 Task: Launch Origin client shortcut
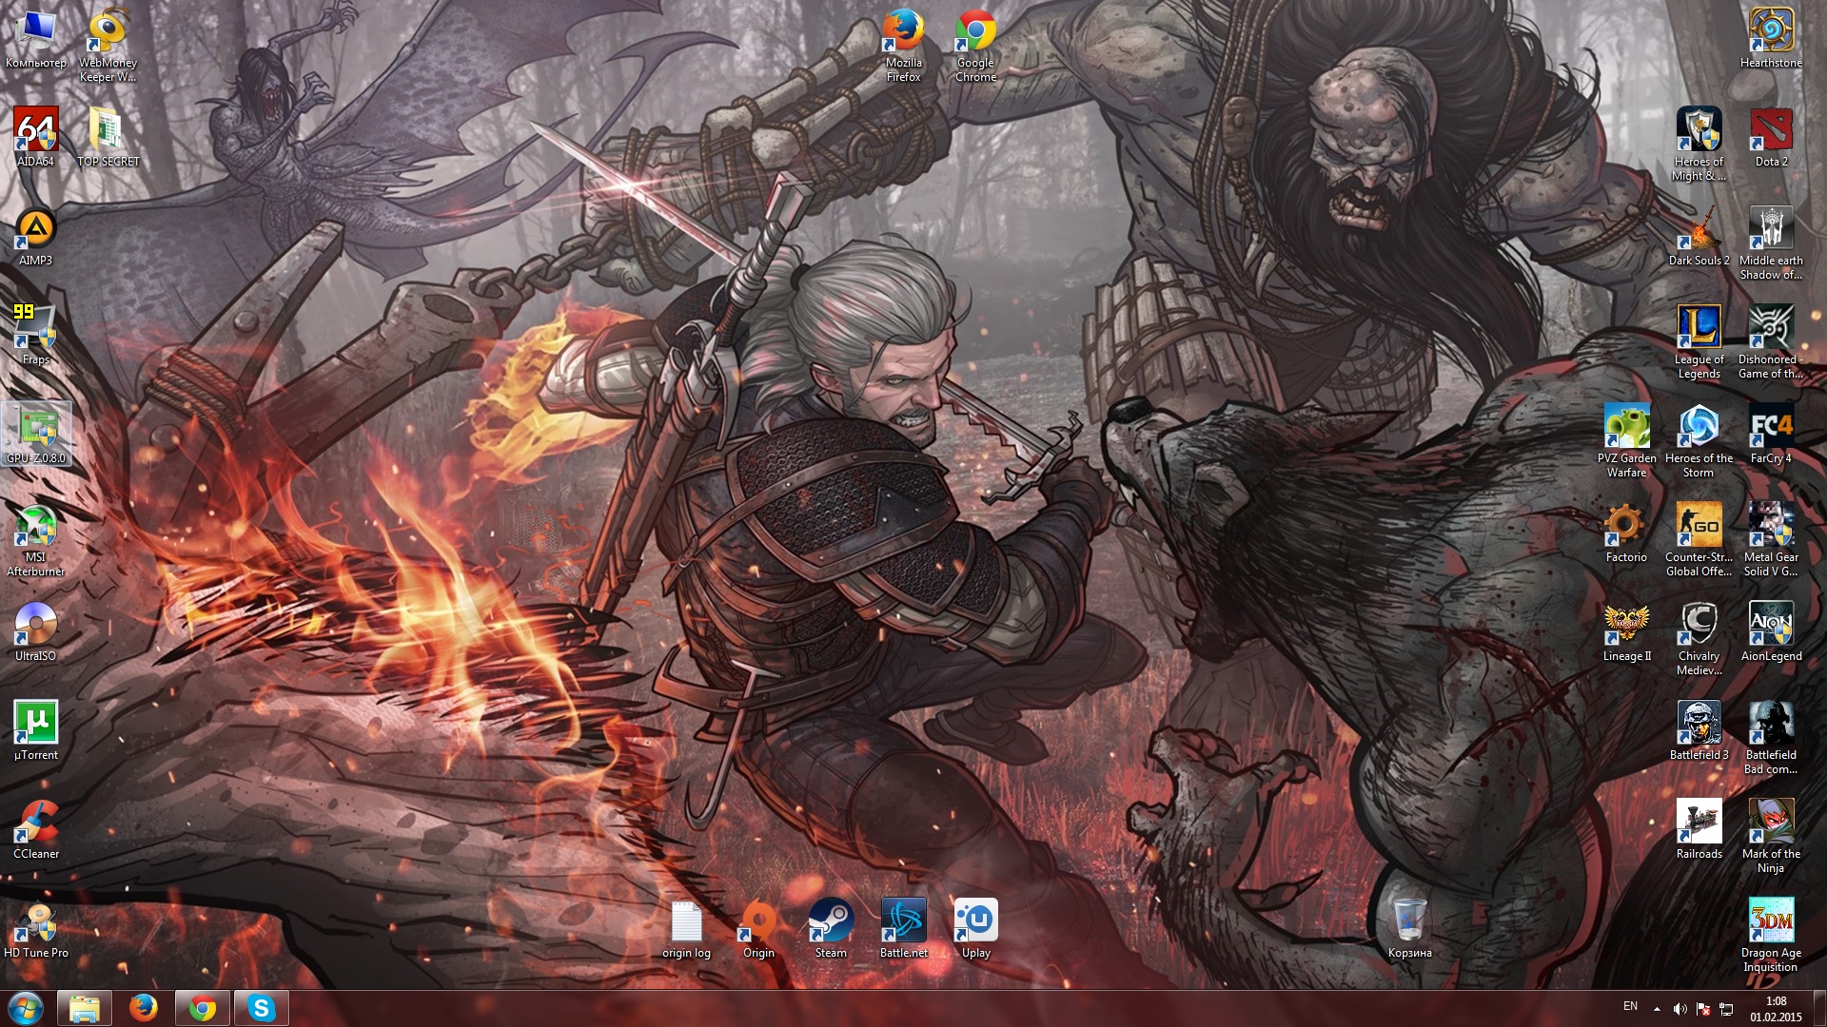(759, 929)
